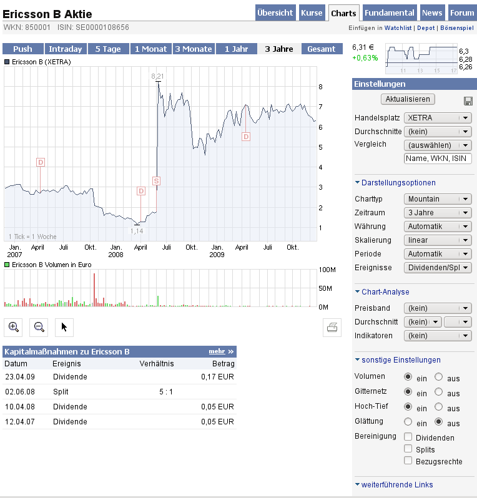Click the April 2008 dividend D marker
477x498 pixels.
tap(141, 191)
